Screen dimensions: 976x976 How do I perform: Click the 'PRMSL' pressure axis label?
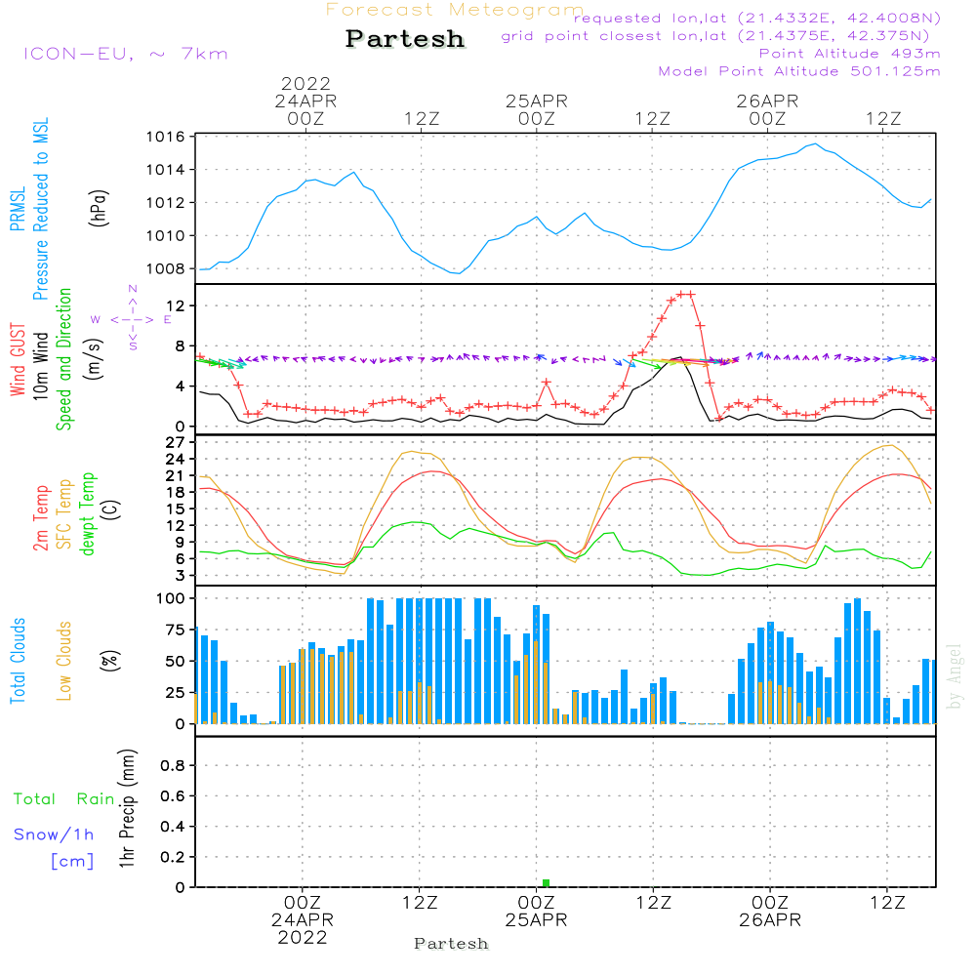[x=18, y=208]
